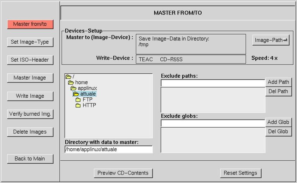The width and height of the screenshot is (297, 183).
Task: Click the Exclude globs entry field
Action: [x=213, y=123]
